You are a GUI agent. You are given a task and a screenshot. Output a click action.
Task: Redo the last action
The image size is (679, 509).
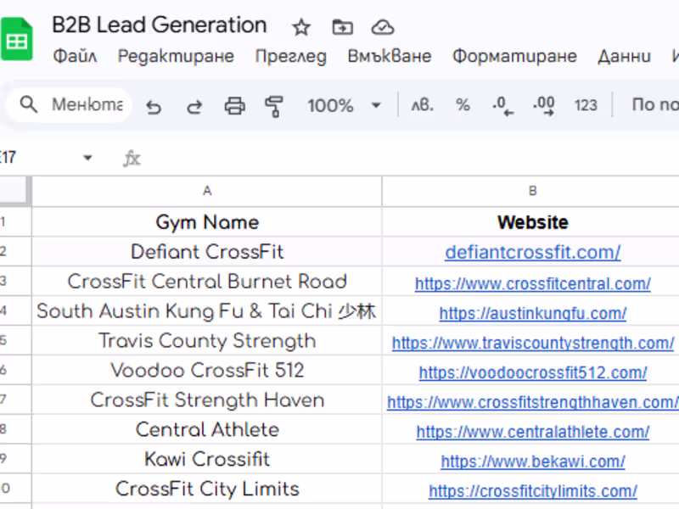click(x=194, y=105)
